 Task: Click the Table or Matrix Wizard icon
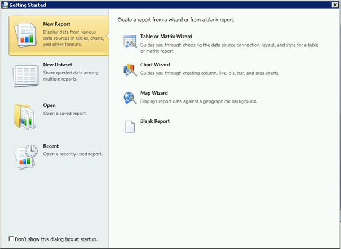[x=130, y=41]
